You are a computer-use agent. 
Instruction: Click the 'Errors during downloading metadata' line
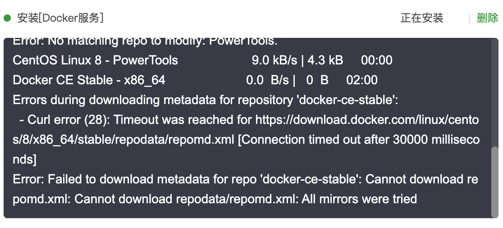206,100
